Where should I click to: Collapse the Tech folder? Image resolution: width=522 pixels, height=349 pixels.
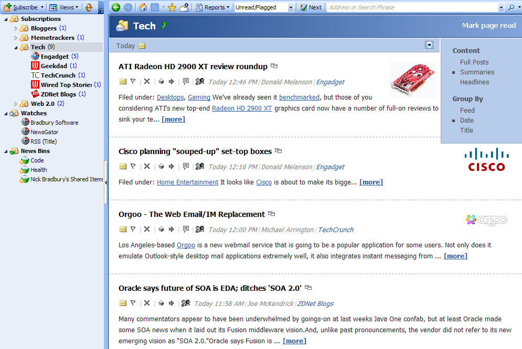[16, 47]
